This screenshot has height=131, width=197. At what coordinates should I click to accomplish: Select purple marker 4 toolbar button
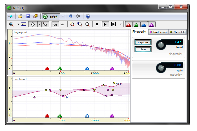click(152, 24)
